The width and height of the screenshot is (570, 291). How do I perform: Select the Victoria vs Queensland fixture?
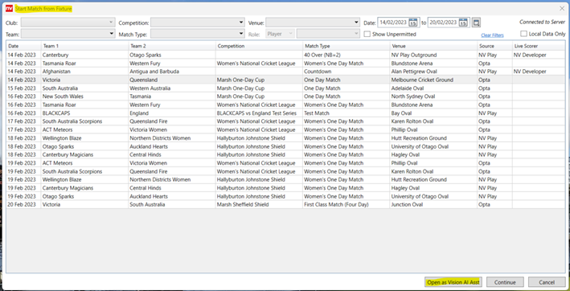[285, 80]
